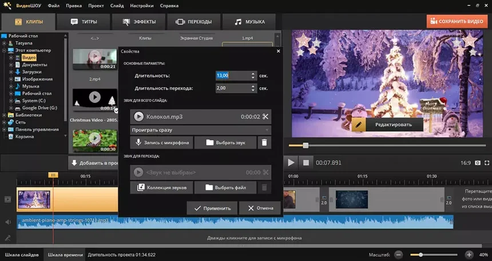Click the timeline playhead marker
492x261 pixels.
tap(53, 175)
